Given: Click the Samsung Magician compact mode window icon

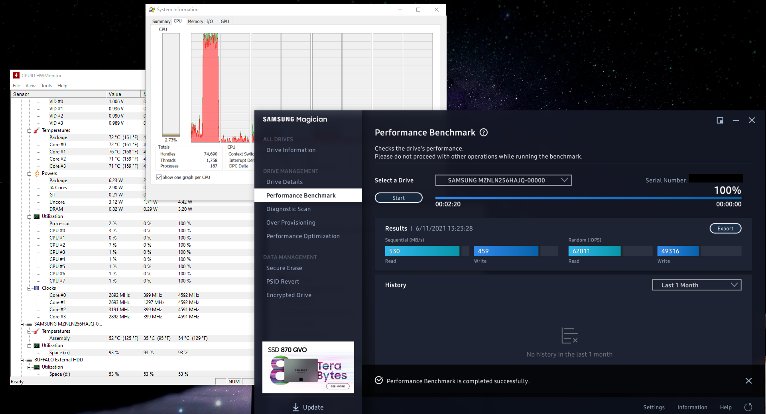Looking at the screenshot, I should (720, 120).
